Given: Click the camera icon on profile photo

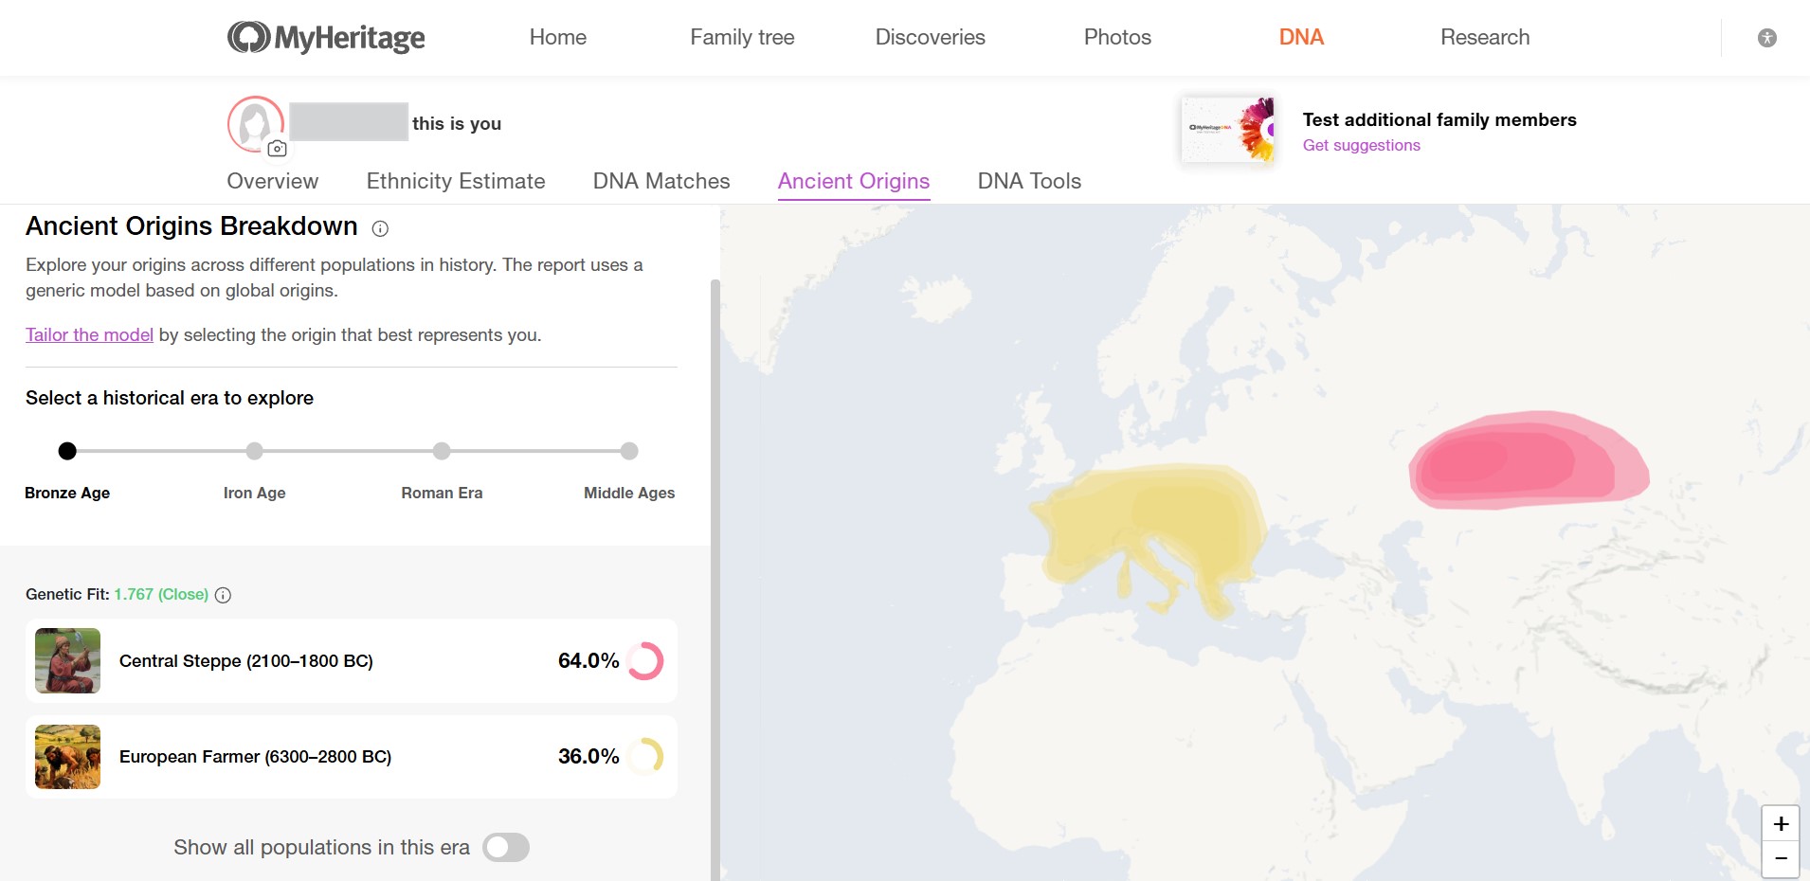Looking at the screenshot, I should pyautogui.click(x=277, y=149).
